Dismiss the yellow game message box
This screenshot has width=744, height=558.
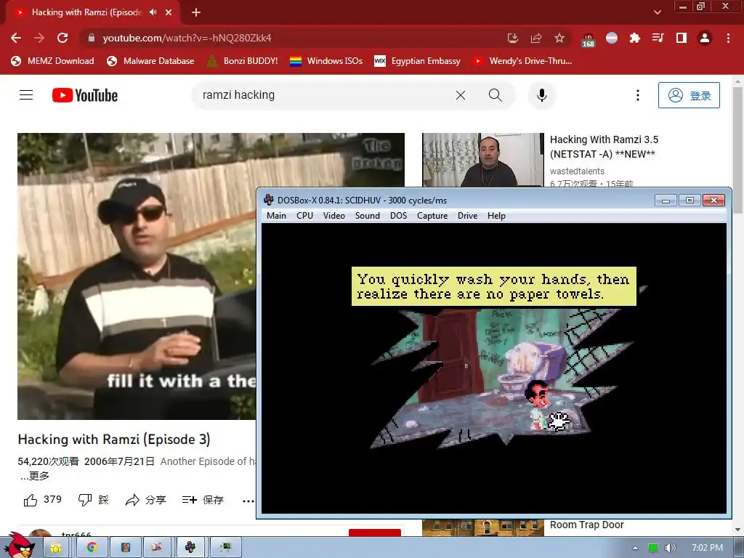point(493,286)
